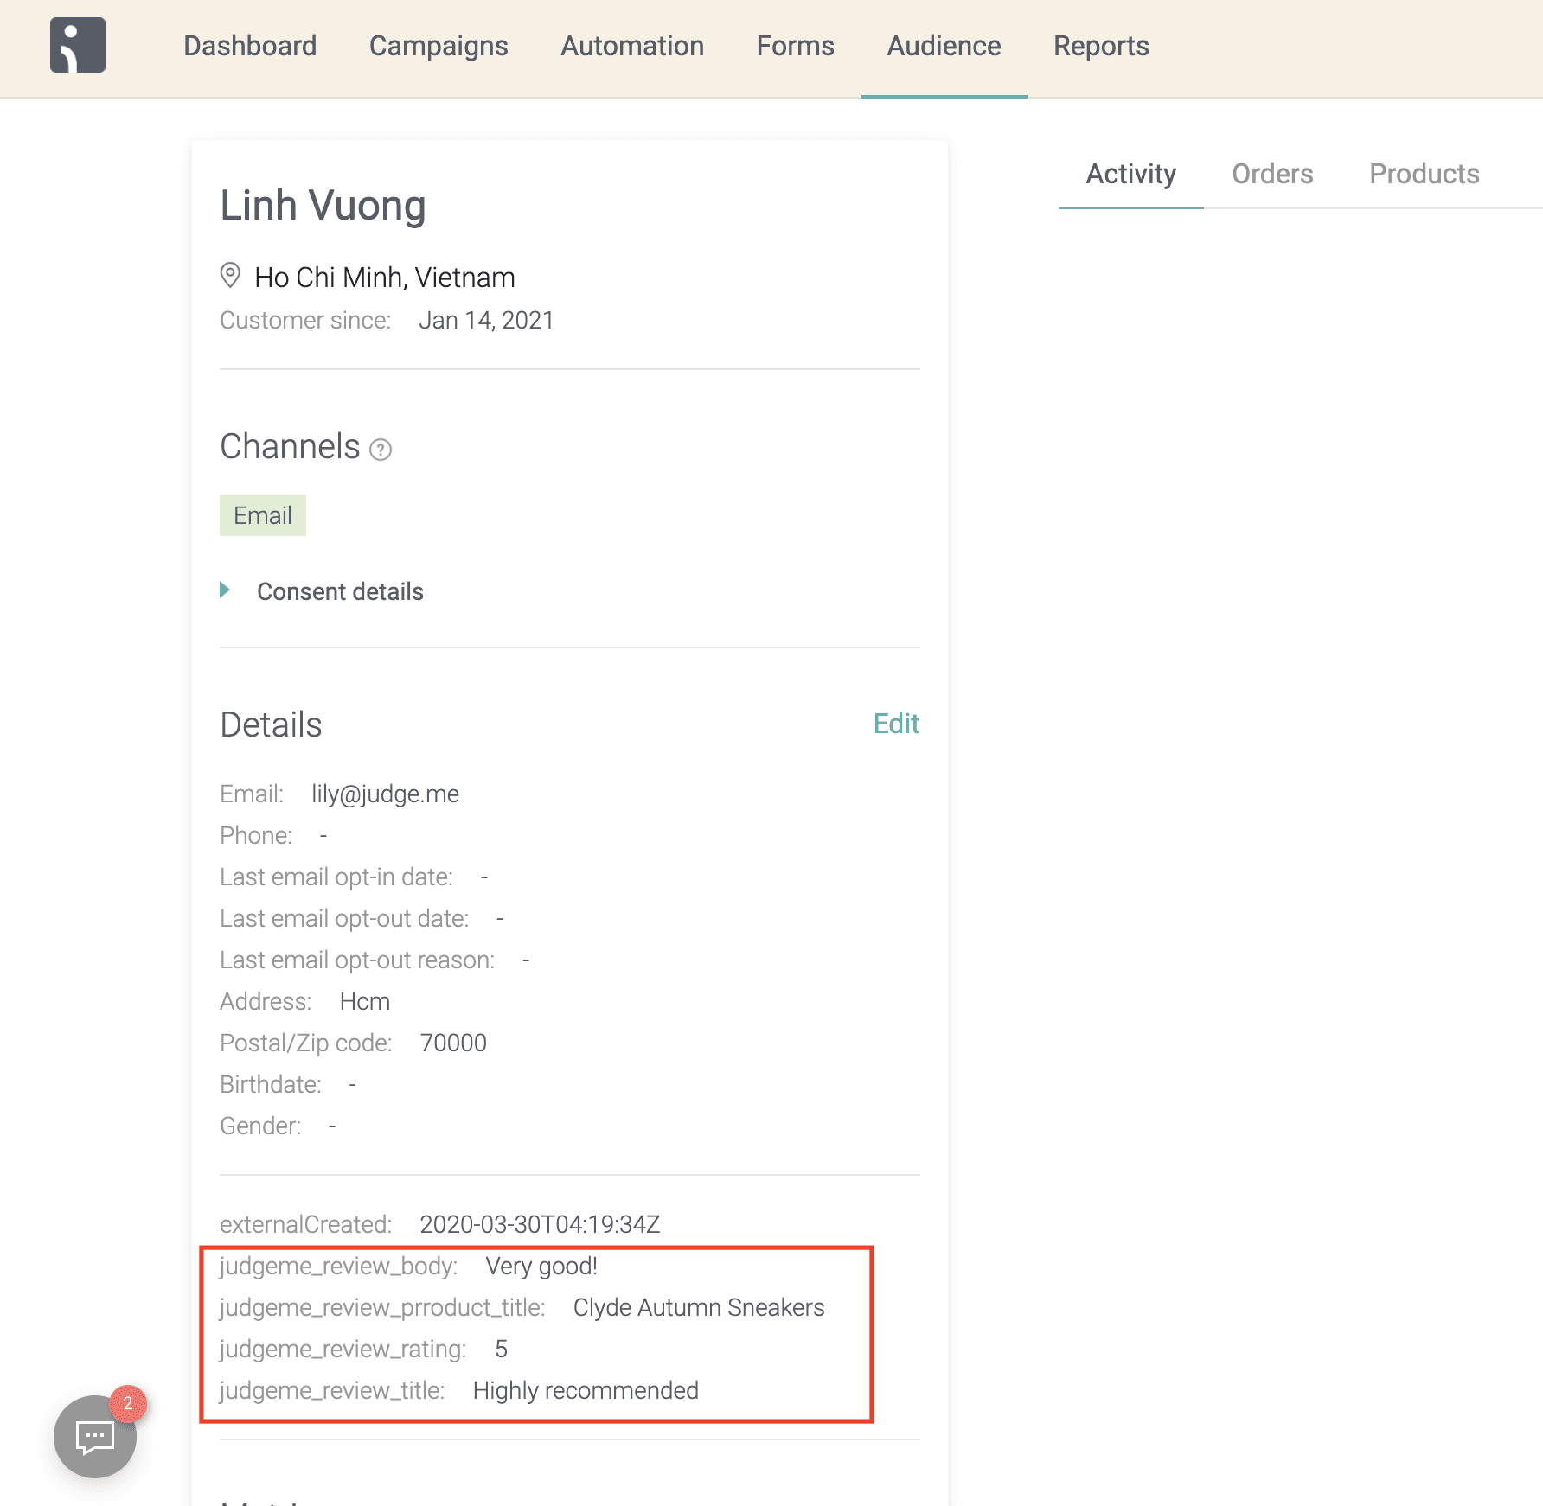The width and height of the screenshot is (1543, 1506).
Task: Navigate to Forms
Action: tap(795, 46)
